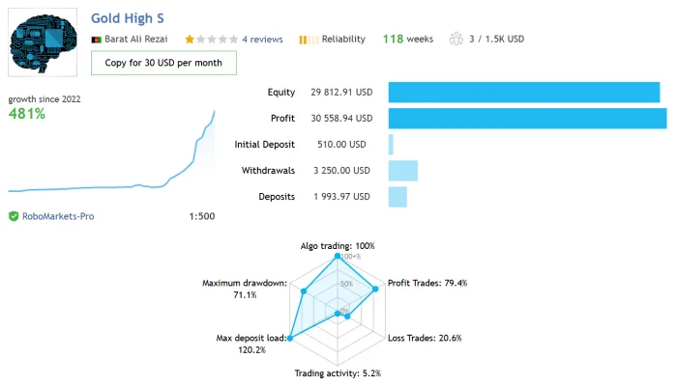
Task: Click the Afghanistan flag icon beside author
Action: pos(97,40)
